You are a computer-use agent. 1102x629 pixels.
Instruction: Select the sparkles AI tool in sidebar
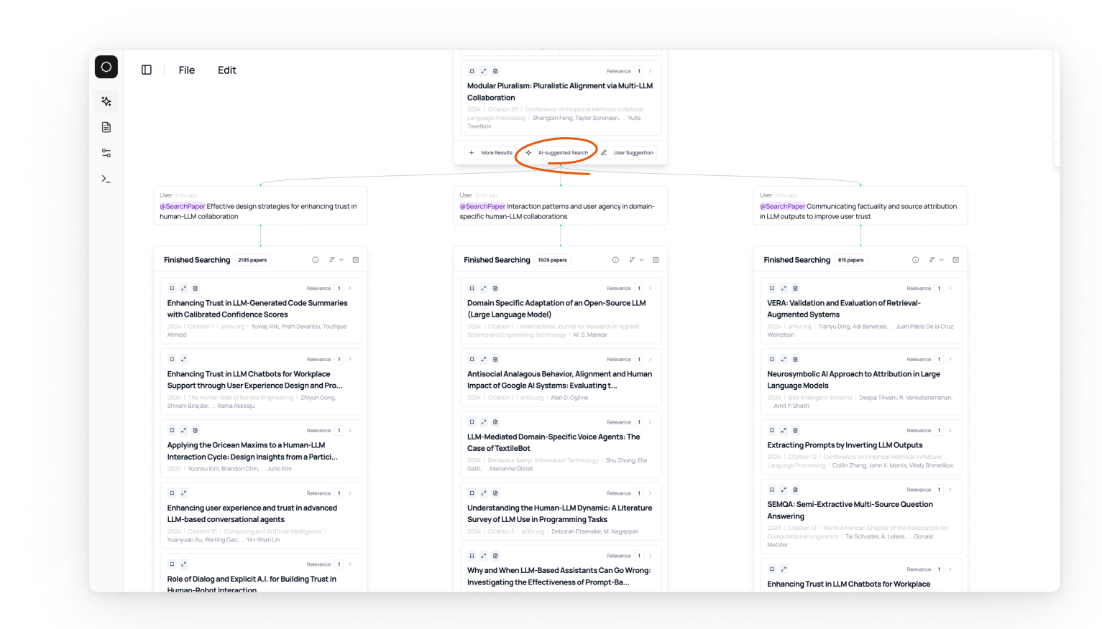[x=106, y=101]
